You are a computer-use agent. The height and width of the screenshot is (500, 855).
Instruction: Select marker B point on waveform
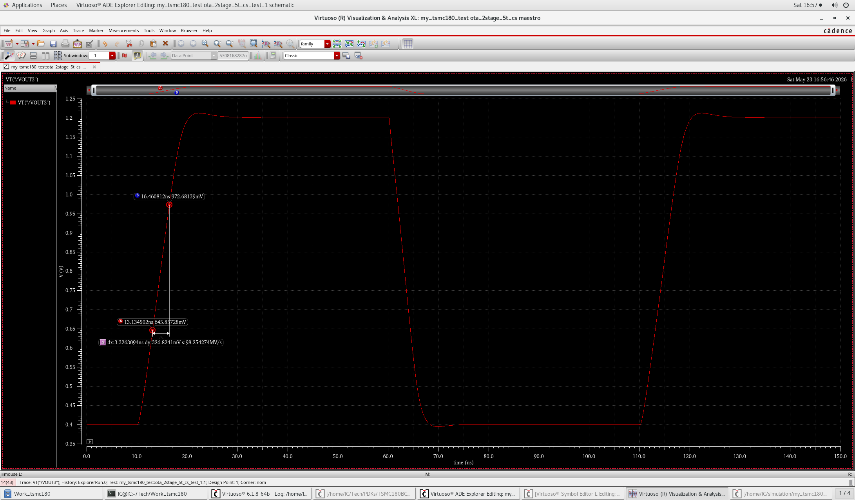[169, 205]
